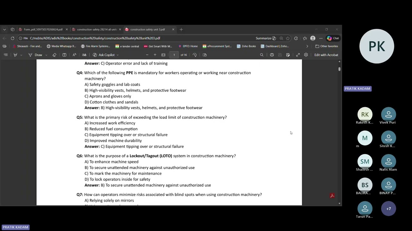Click the Fit to width icon
This screenshot has height=231, width=412.
coord(164,55)
